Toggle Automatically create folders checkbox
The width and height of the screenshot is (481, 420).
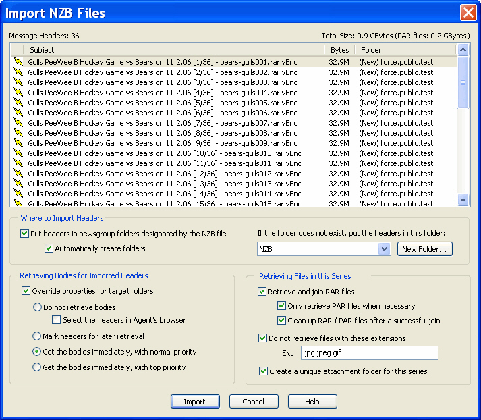click(49, 248)
